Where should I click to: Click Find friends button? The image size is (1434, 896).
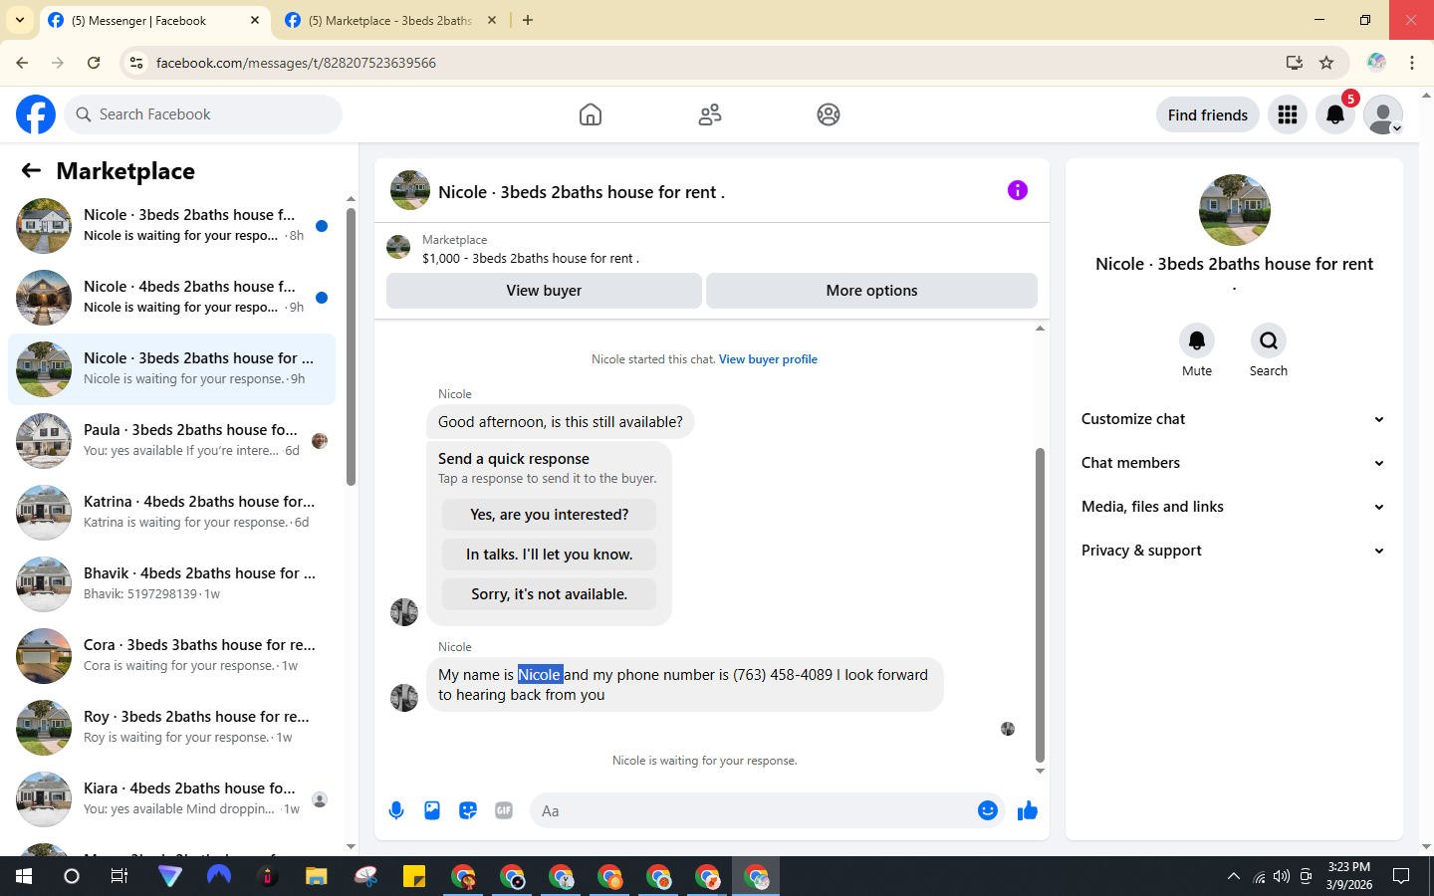coord(1207,114)
